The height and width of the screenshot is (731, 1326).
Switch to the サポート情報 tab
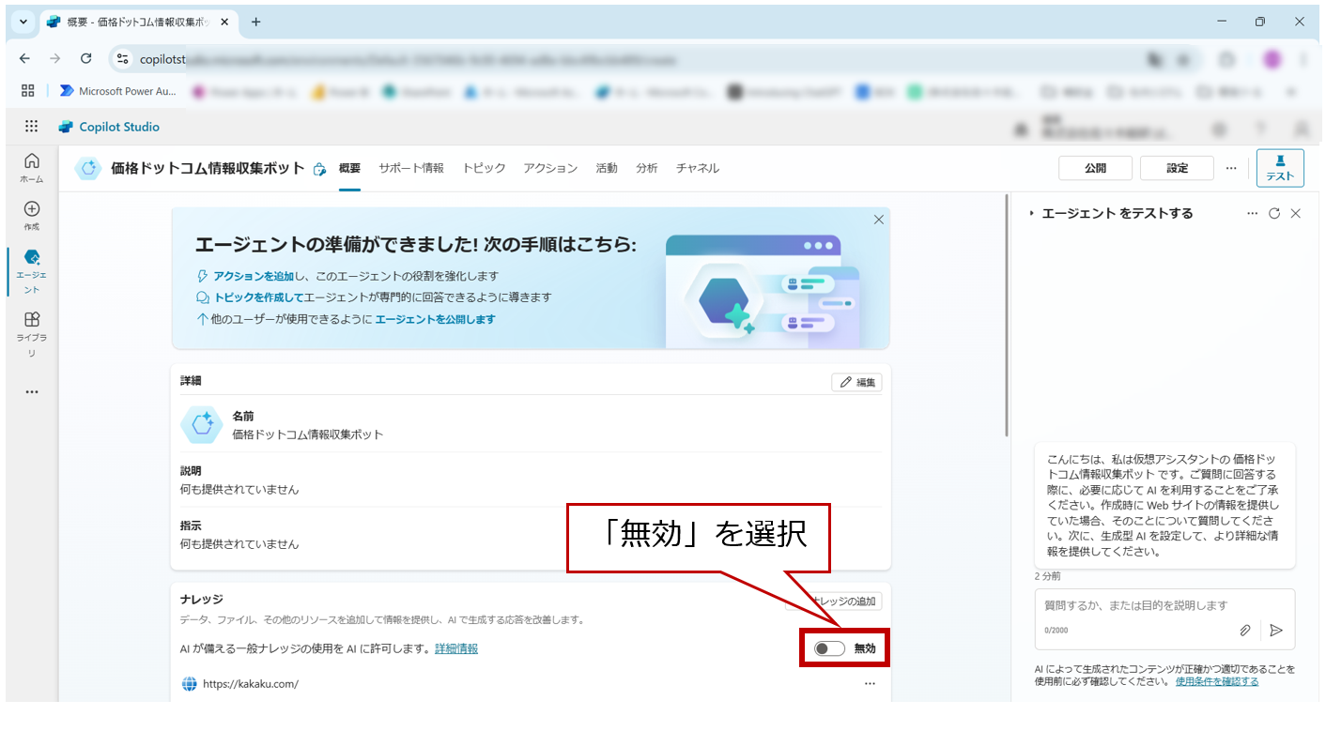pos(411,168)
